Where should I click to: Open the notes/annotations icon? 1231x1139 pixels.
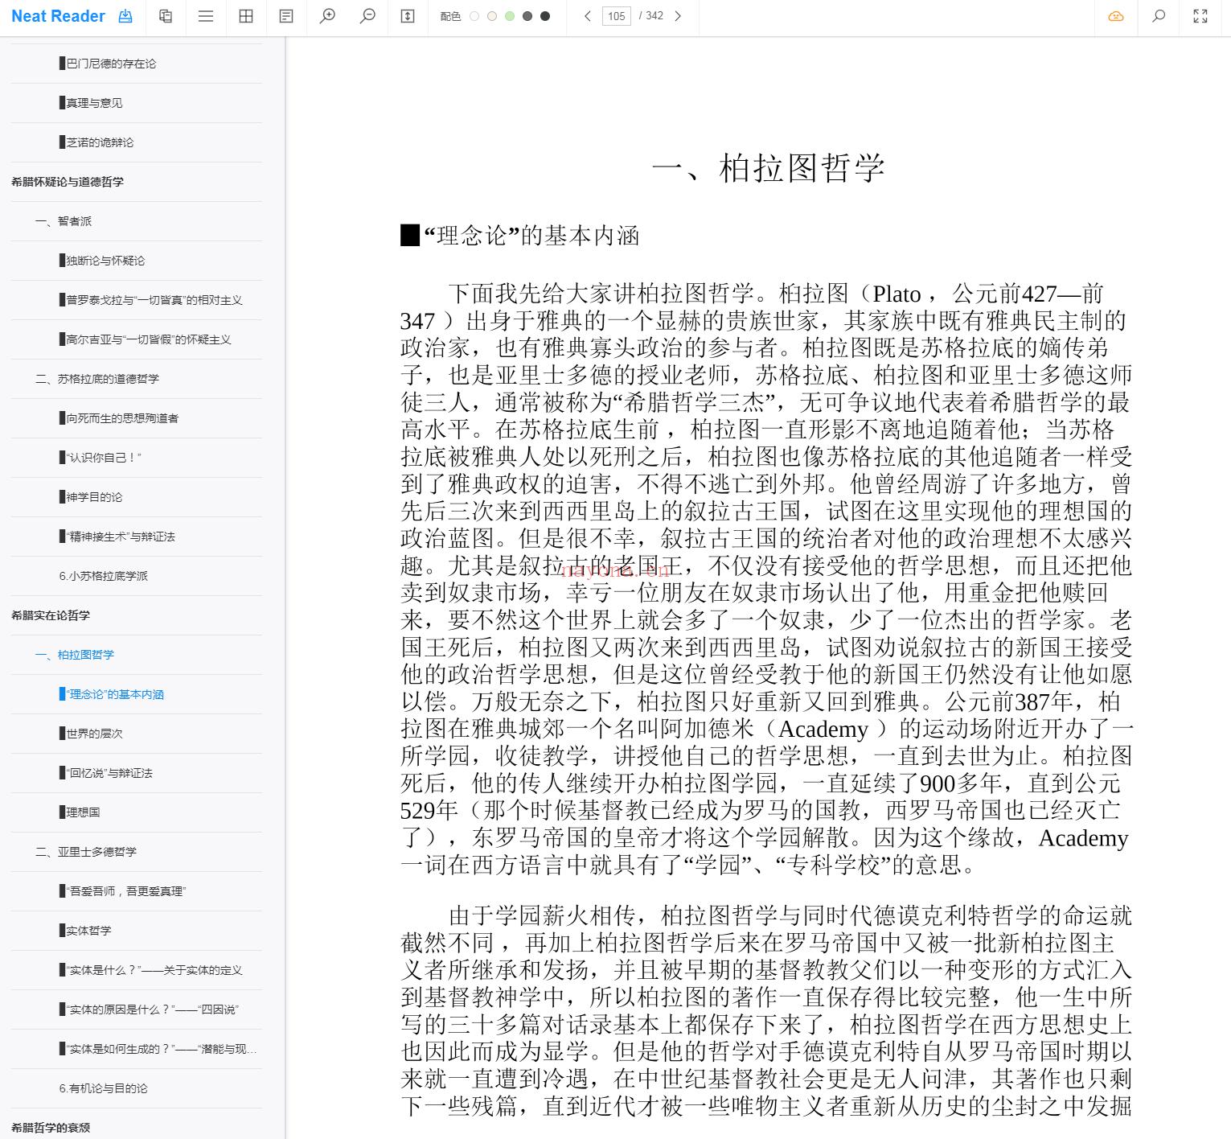tap(286, 16)
